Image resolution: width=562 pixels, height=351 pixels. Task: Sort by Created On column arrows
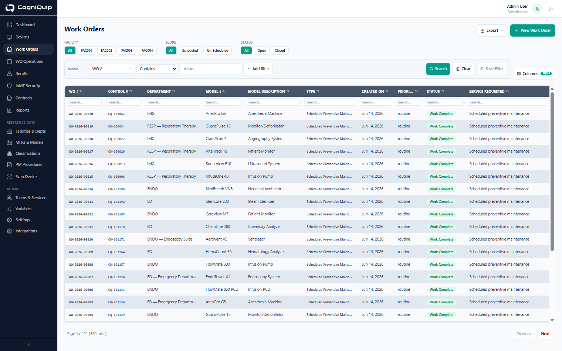pyautogui.click(x=387, y=91)
